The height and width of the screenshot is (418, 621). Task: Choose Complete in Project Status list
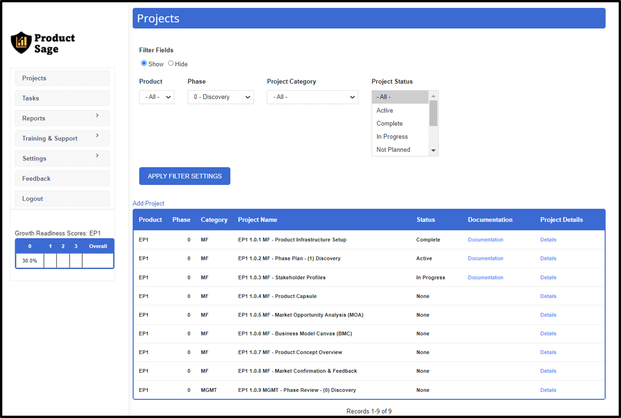pos(400,123)
